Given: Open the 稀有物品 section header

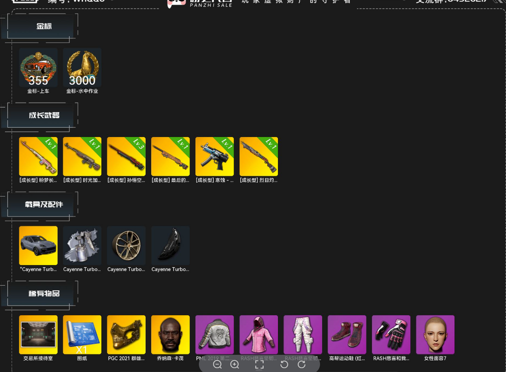Looking at the screenshot, I should 44,293.
